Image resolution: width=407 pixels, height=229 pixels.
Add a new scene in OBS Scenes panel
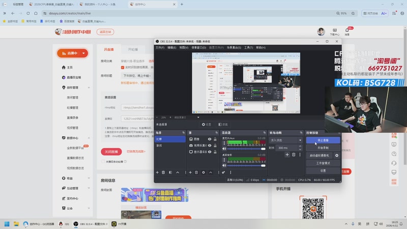(157, 173)
